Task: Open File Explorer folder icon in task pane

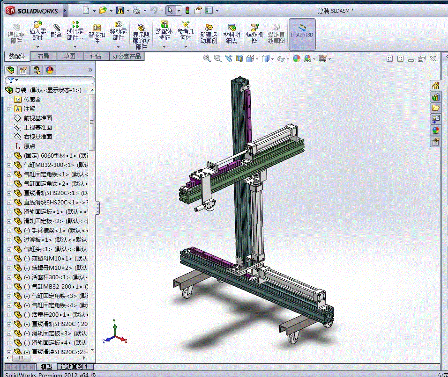Action: (x=435, y=108)
